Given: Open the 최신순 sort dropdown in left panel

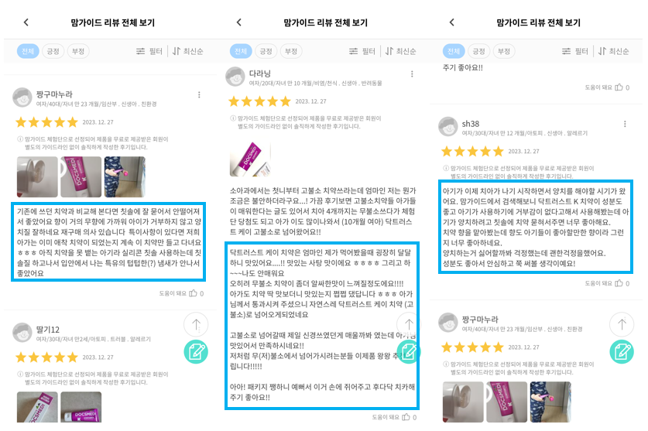Looking at the screenshot, I should point(187,51).
